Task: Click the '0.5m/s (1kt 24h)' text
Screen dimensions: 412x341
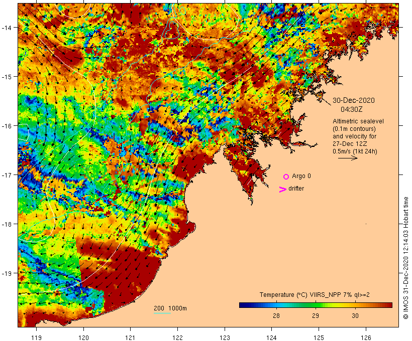Action: tap(355, 151)
